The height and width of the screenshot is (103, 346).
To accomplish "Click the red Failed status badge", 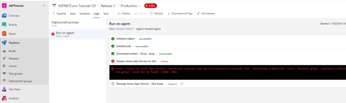I will click(x=151, y=6).
